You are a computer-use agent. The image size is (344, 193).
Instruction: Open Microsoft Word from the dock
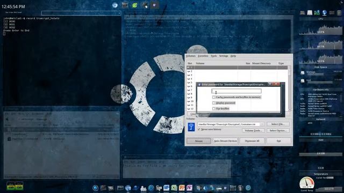click(x=166, y=188)
